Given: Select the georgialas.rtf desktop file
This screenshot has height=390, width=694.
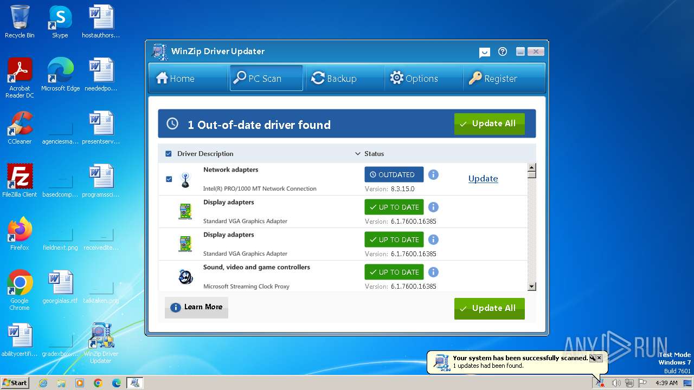Looking at the screenshot, I should click(60, 287).
